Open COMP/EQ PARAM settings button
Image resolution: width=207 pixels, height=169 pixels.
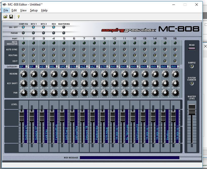coord(24,33)
